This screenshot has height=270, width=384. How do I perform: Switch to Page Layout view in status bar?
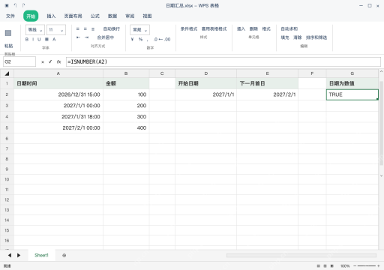[325, 265]
